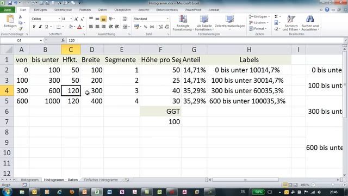
Task: Click the Als Tabelle formatieren icon
Action: pos(204,20)
